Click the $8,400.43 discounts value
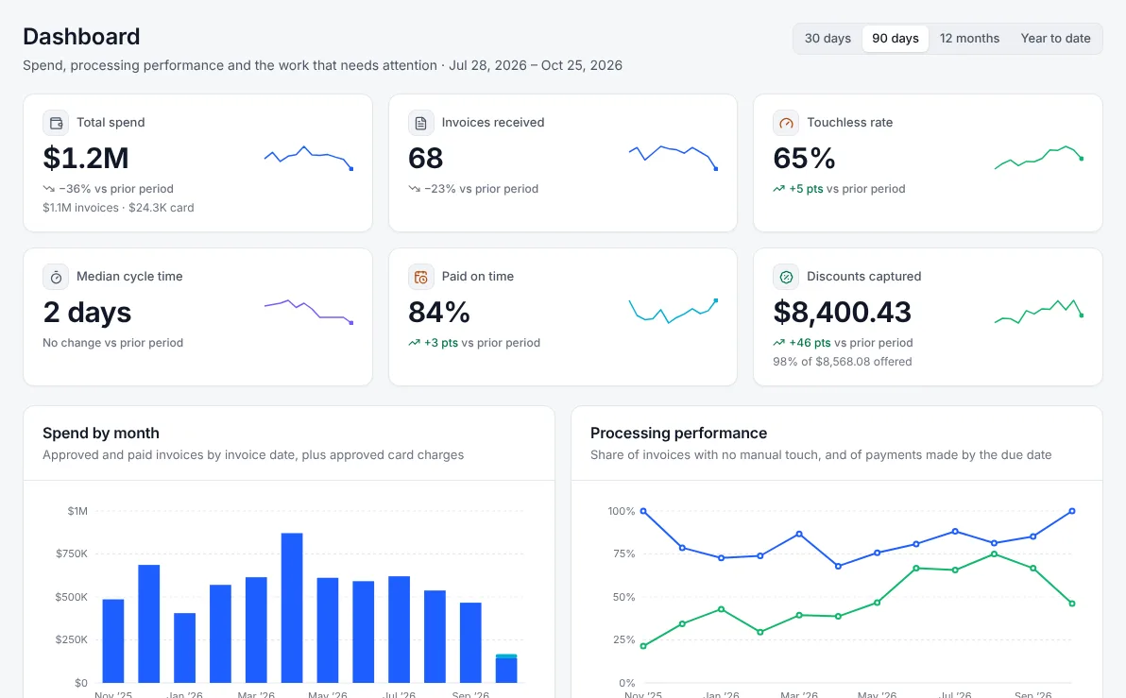This screenshot has height=698, width=1126. click(843, 313)
